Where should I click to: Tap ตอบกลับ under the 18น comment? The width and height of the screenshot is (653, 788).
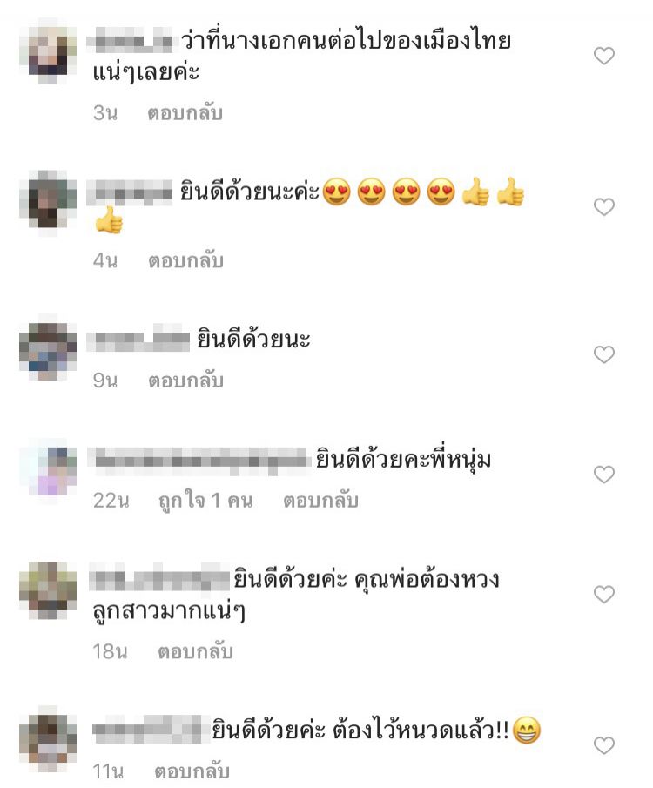[x=195, y=652]
